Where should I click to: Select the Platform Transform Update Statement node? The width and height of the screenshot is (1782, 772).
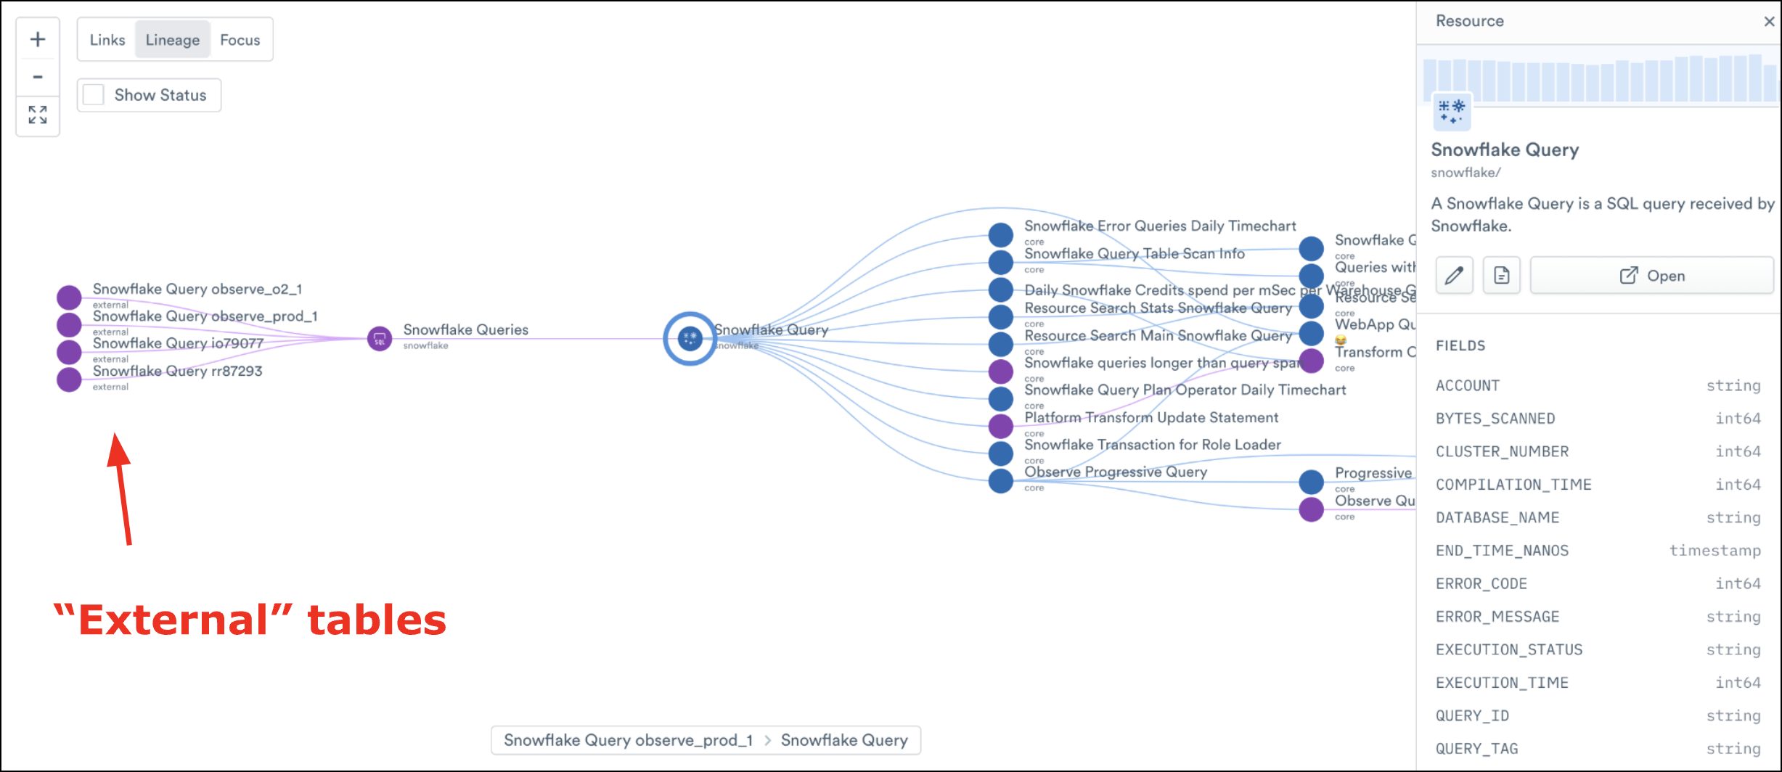tap(1001, 426)
